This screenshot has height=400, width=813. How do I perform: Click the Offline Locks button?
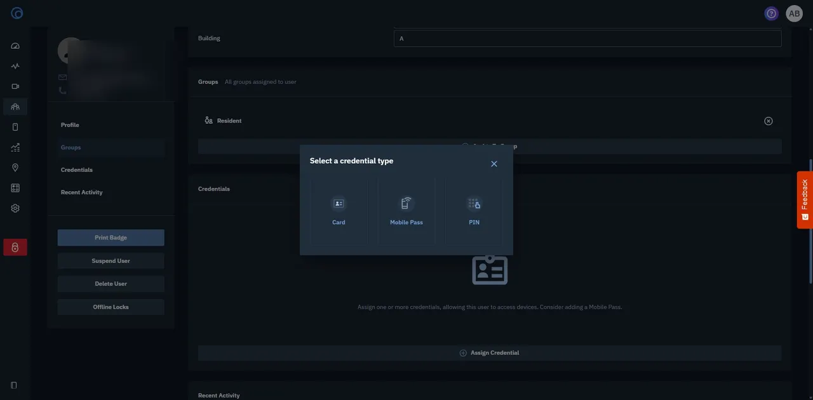point(111,307)
